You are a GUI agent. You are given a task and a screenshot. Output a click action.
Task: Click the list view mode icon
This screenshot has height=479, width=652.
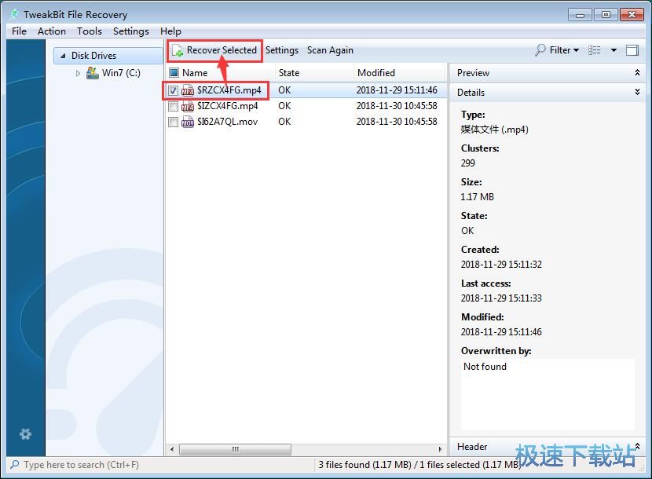594,50
